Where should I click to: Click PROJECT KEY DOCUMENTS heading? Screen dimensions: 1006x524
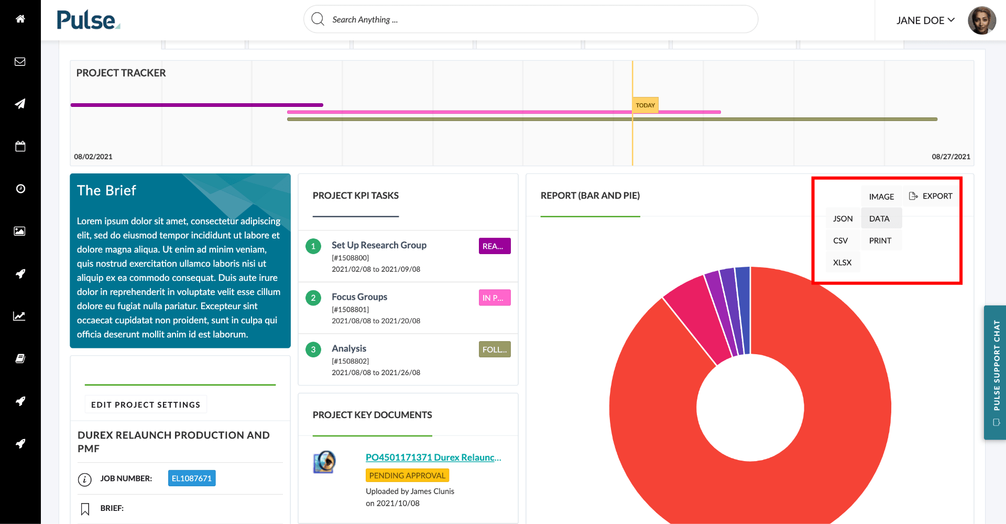(372, 415)
